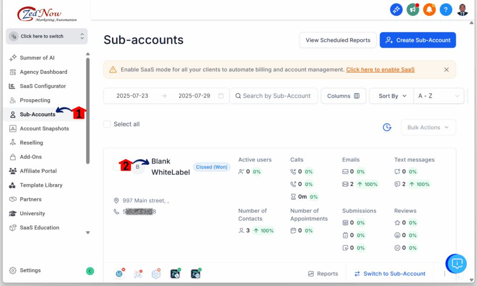477x286 pixels.
Task: Click Switch to Sub-Account
Action: pyautogui.click(x=390, y=274)
